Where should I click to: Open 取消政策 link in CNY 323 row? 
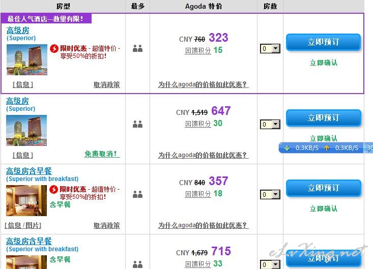(106, 84)
